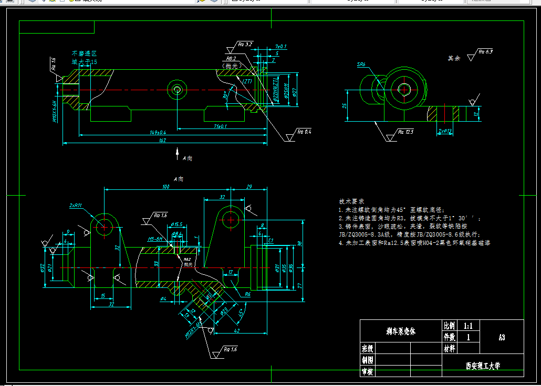Pick the 25 height dimension in side view

(345, 106)
